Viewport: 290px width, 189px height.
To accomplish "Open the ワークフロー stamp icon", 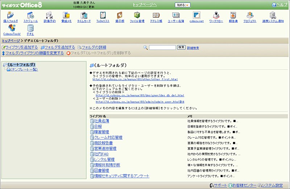I will click(x=216, y=15).
